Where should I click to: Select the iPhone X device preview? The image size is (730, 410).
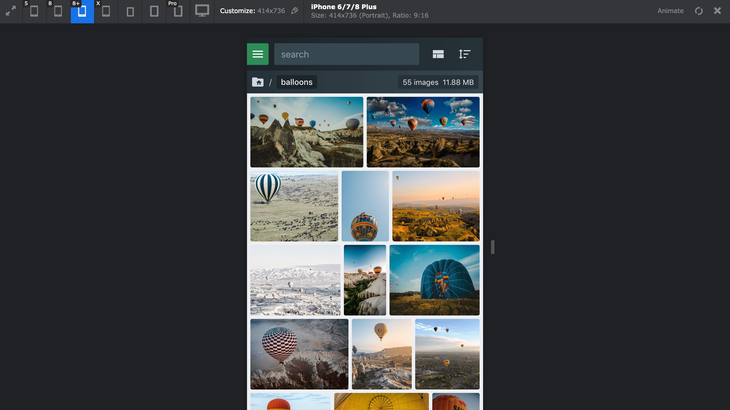coord(106,11)
